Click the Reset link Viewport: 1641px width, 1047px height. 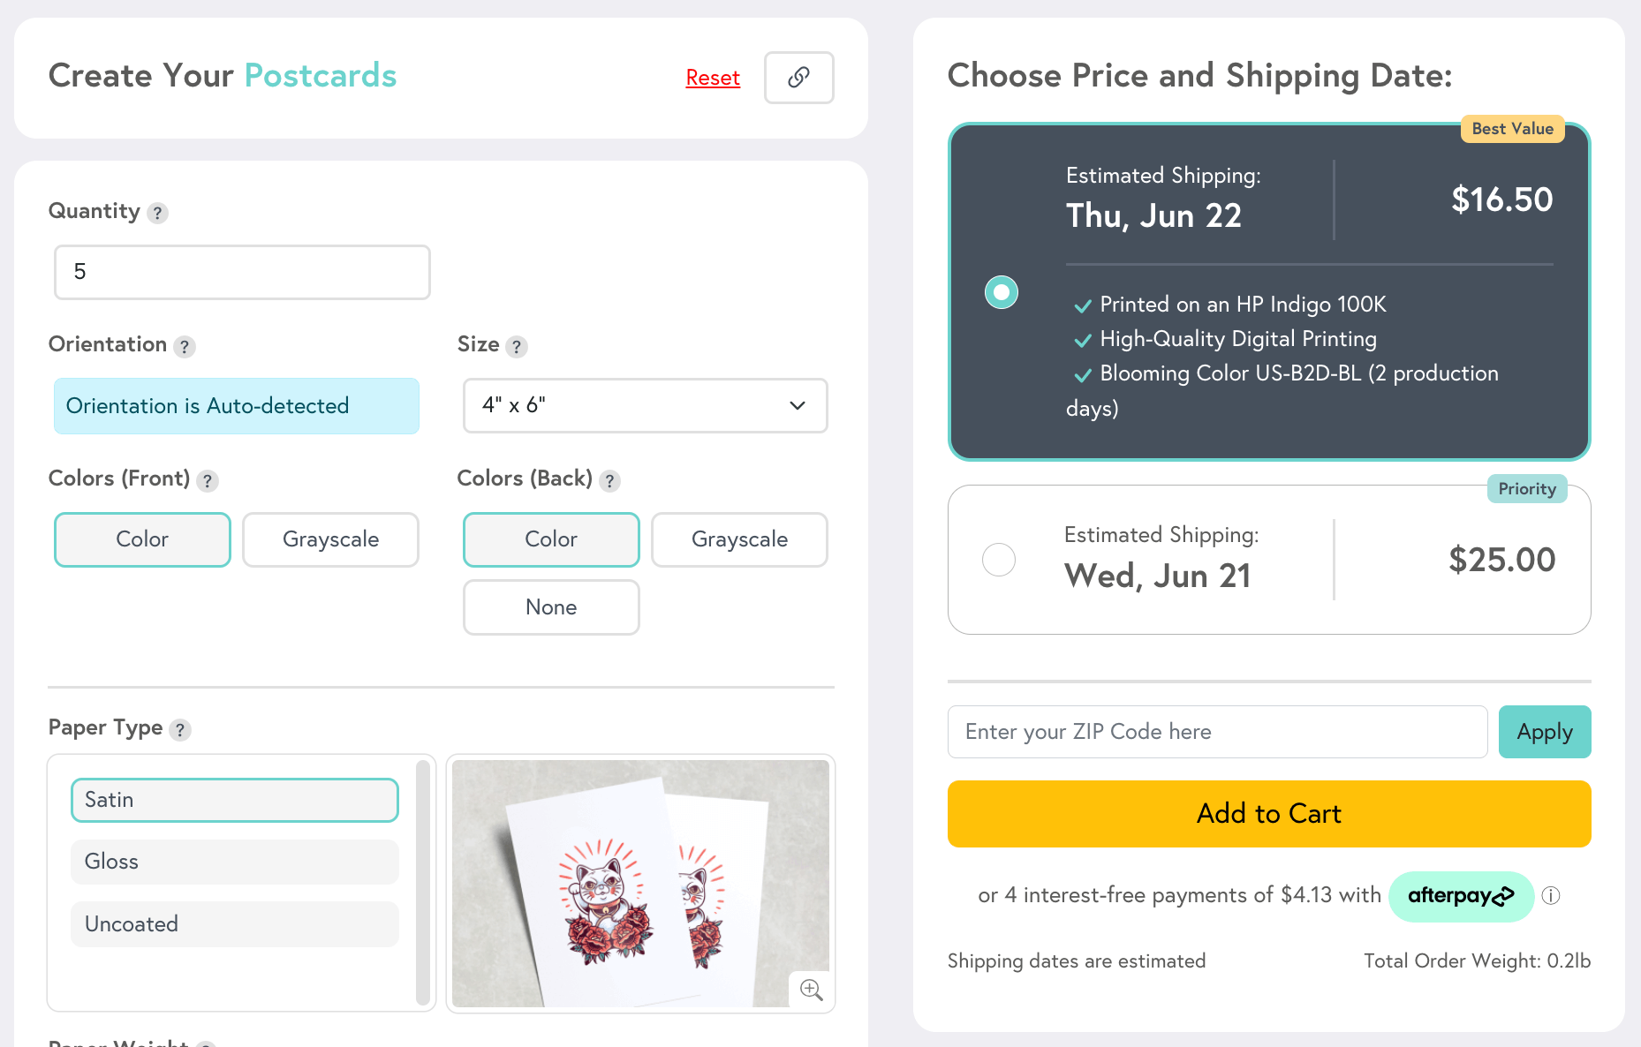712,78
